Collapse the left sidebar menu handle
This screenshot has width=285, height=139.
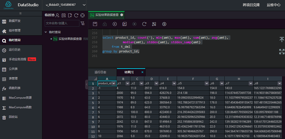21,13
